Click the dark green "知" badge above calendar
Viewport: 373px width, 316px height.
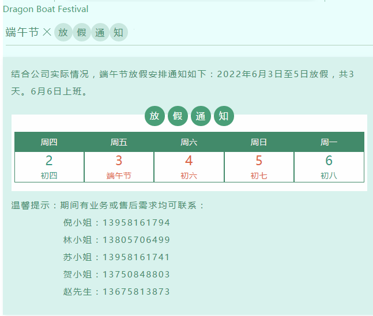224,116
